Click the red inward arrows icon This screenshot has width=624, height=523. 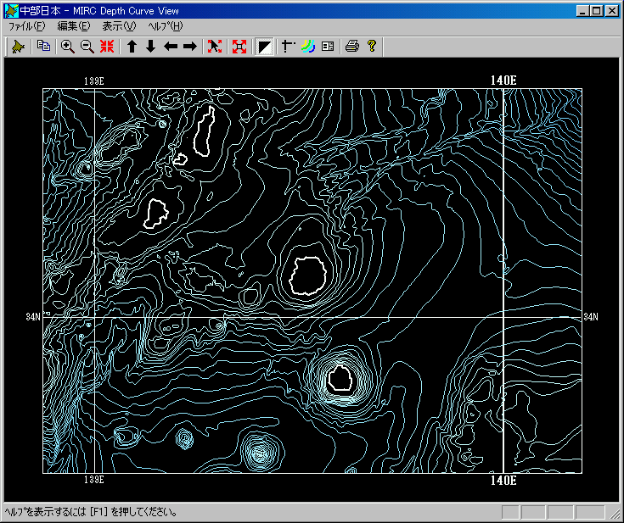pyautogui.click(x=107, y=47)
